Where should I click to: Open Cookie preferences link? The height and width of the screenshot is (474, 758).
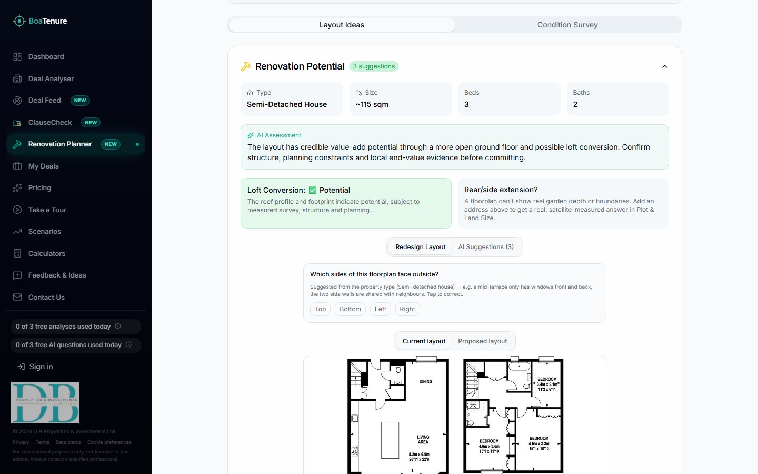[x=109, y=442]
